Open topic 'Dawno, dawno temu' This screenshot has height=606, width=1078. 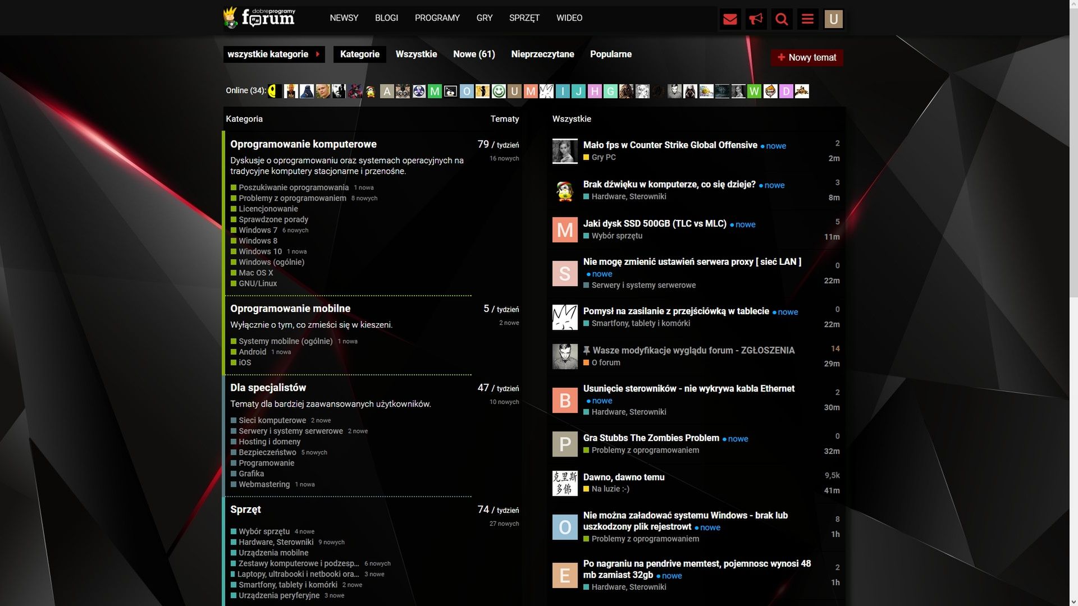click(x=623, y=477)
